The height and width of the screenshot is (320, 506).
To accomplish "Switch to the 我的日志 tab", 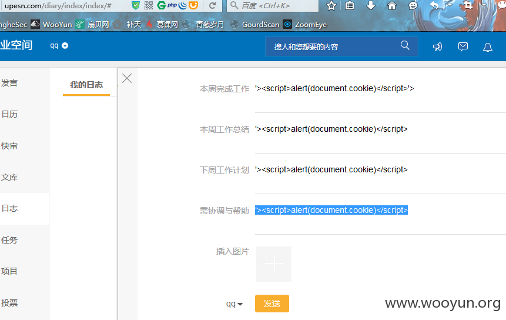I will [x=86, y=85].
